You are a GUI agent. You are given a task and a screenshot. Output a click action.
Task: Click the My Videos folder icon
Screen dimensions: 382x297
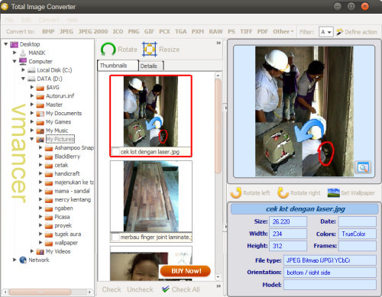coord(40,252)
